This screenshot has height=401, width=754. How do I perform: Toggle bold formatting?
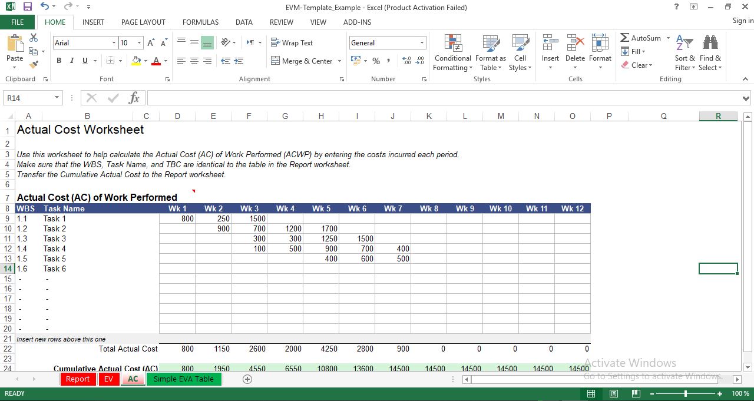click(x=58, y=61)
